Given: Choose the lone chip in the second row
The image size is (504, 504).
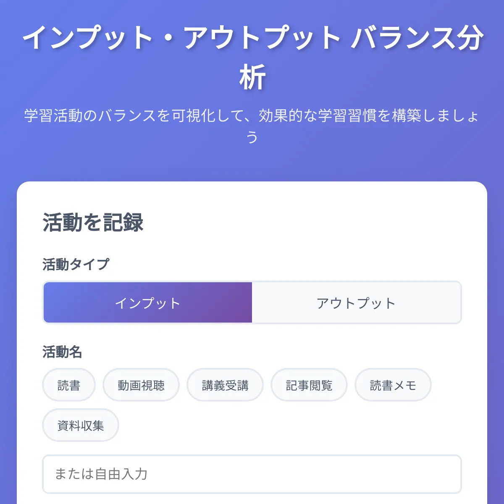Looking at the screenshot, I should coord(81,425).
